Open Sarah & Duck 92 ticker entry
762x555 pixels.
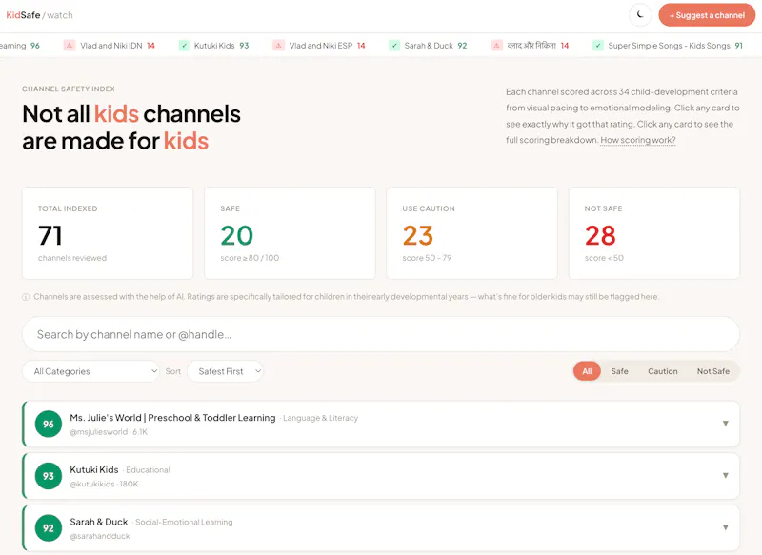[428, 45]
